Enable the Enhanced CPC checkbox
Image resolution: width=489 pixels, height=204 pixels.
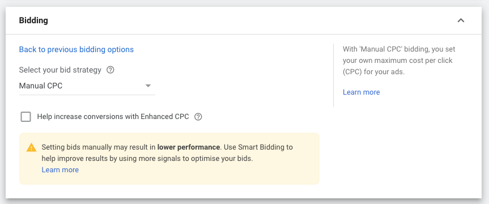point(25,117)
